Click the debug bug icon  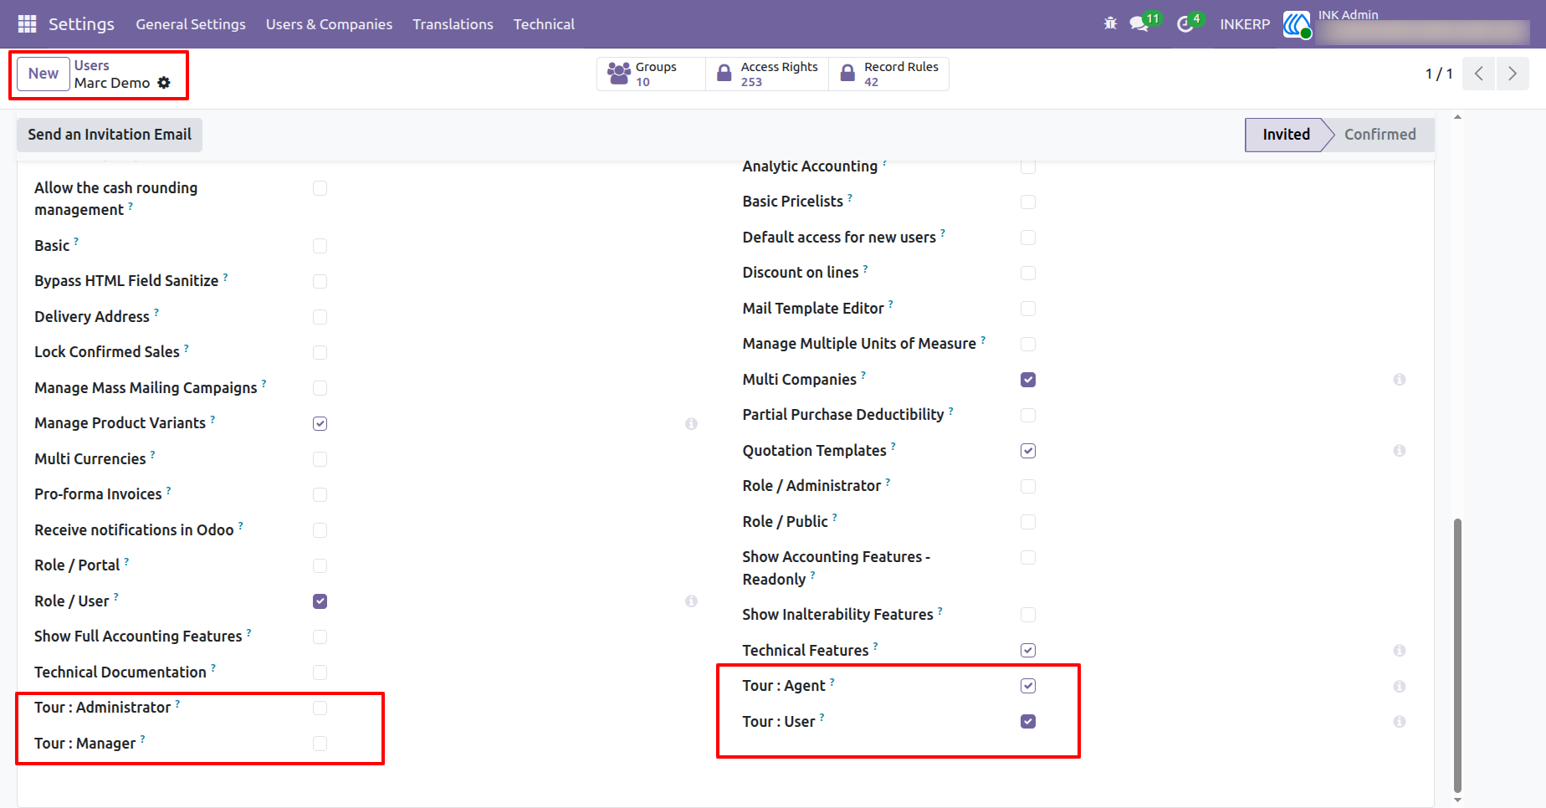(x=1110, y=23)
